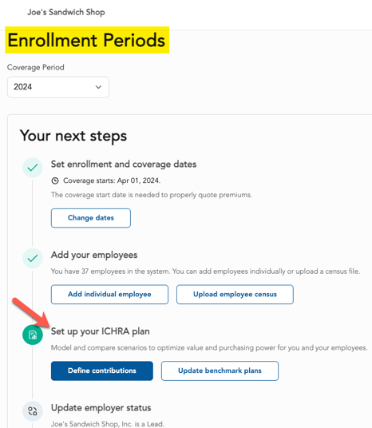Click Update benchmark plans button
This screenshot has height=428, width=372.
220,371
